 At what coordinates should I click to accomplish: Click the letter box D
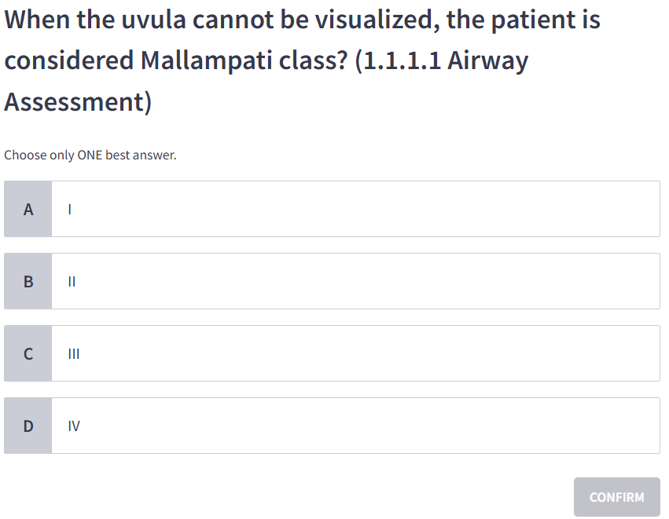pos(28,426)
